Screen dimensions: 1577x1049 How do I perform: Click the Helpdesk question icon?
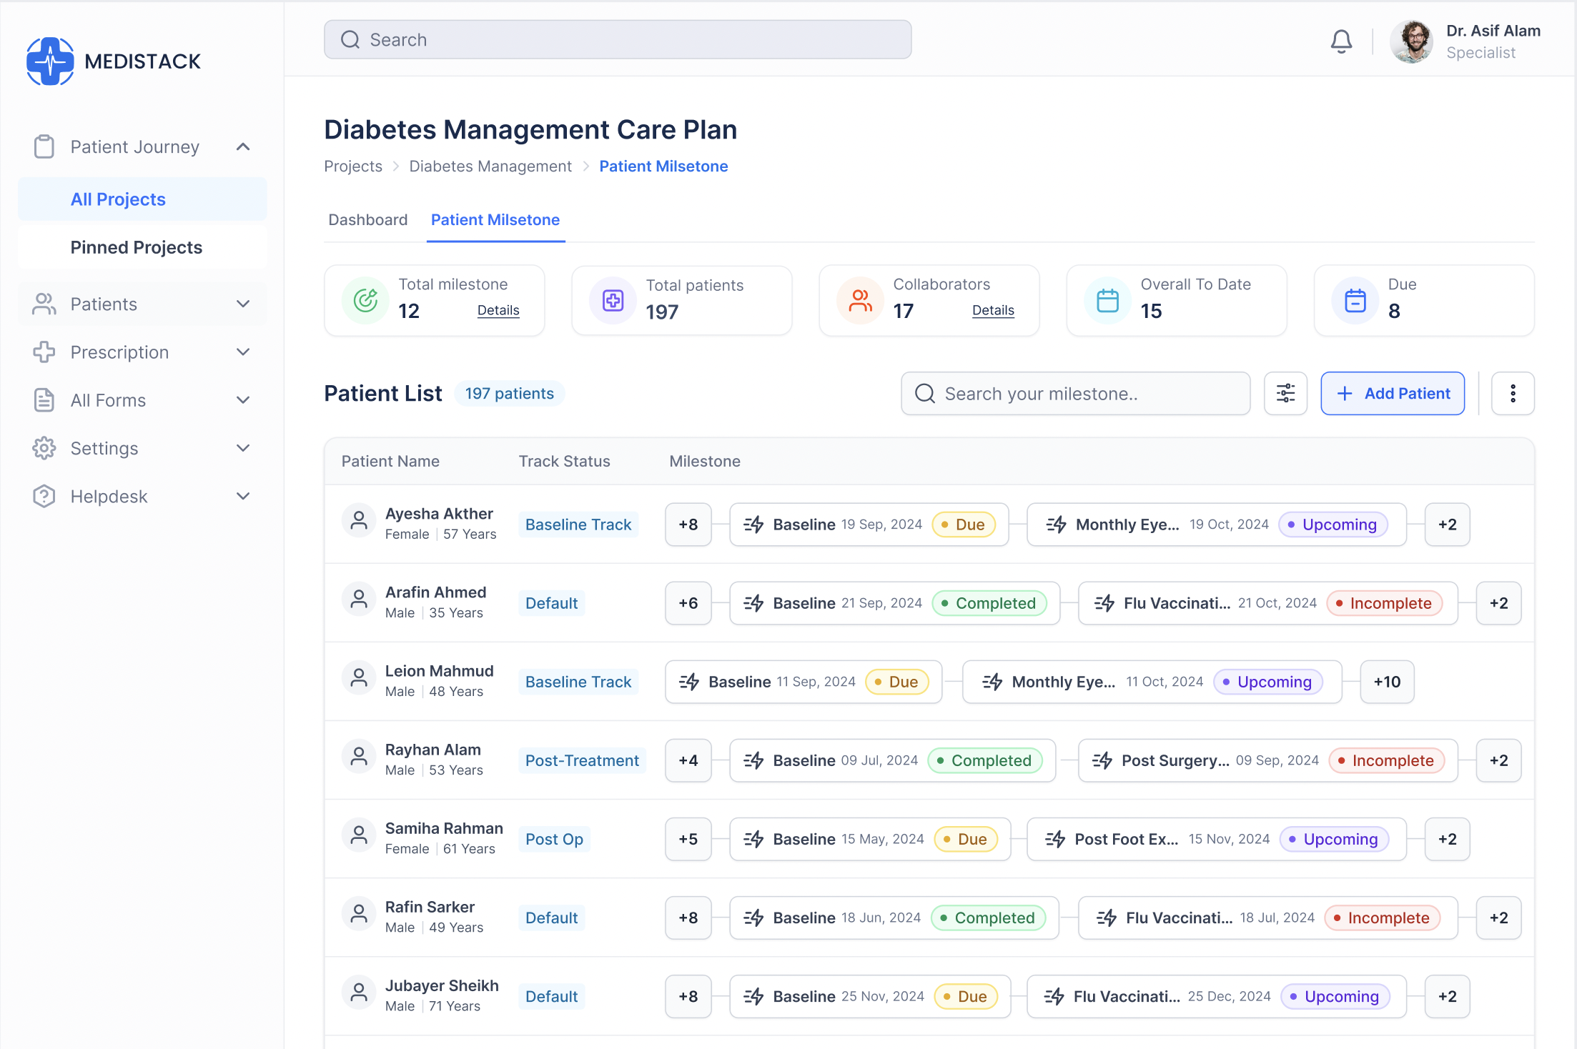click(x=44, y=496)
